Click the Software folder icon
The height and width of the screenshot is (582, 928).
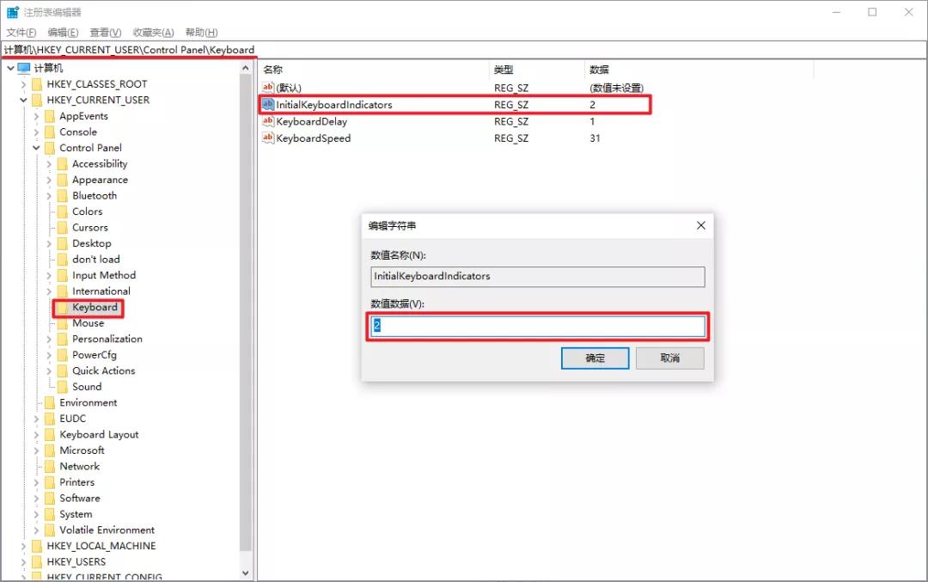50,499
